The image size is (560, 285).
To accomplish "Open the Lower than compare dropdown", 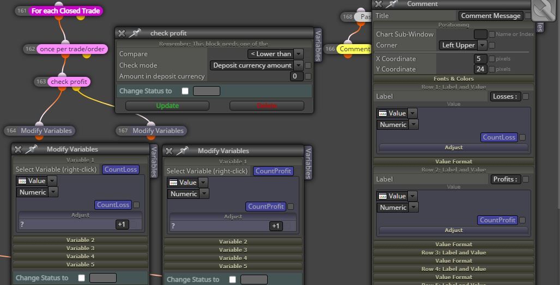I will tap(275, 54).
